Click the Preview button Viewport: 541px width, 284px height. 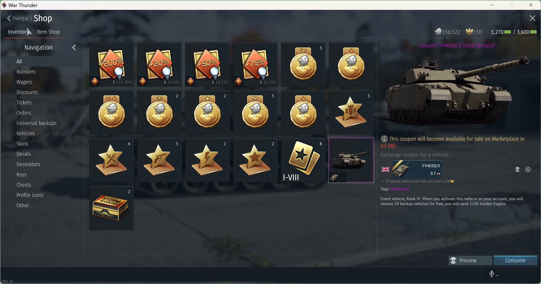[x=470, y=260]
